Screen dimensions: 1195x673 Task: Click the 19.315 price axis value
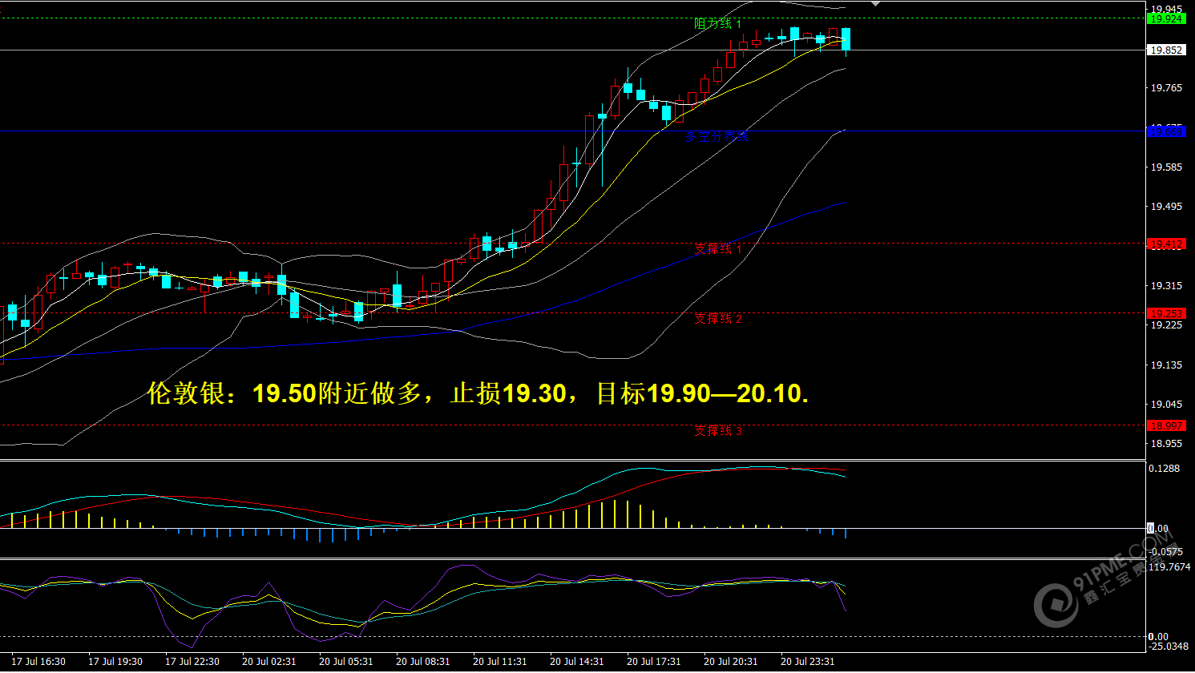[1166, 286]
